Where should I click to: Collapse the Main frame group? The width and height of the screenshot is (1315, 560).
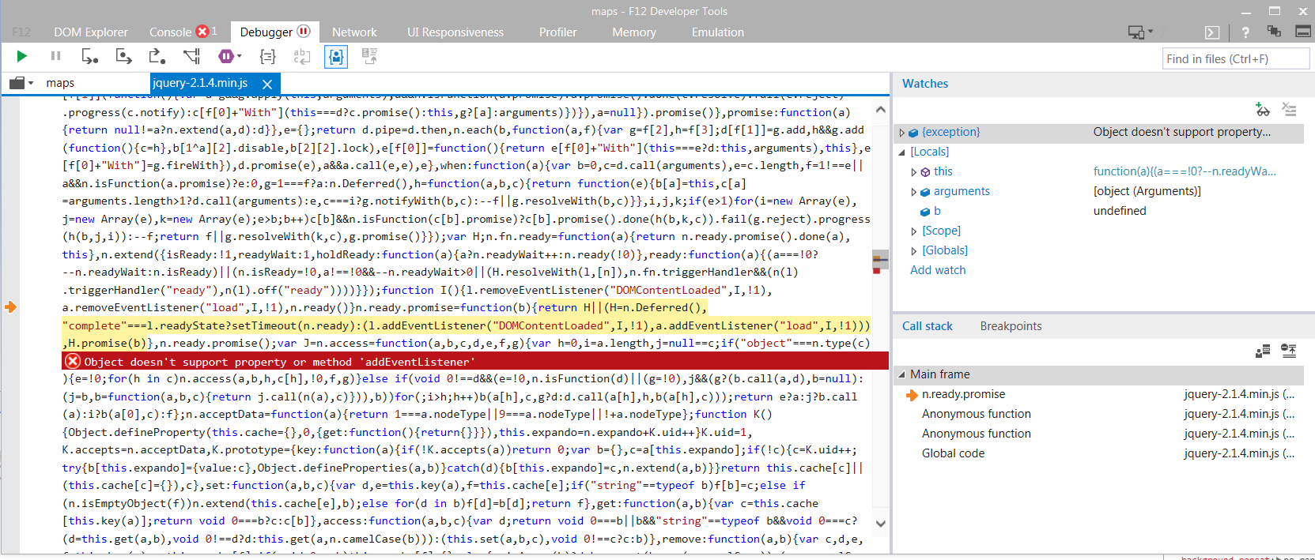[x=902, y=374]
